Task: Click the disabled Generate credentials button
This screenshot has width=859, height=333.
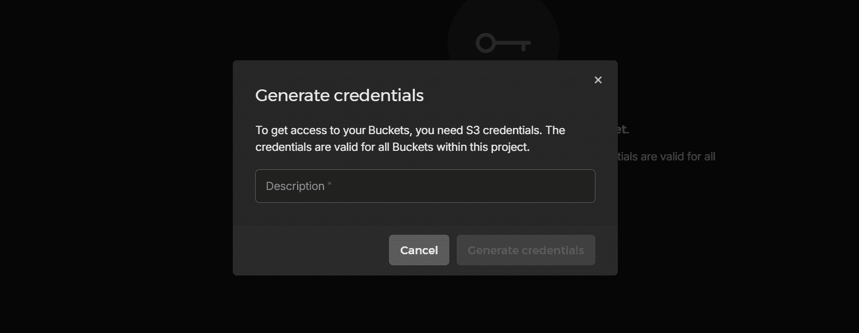Action: pyautogui.click(x=525, y=250)
